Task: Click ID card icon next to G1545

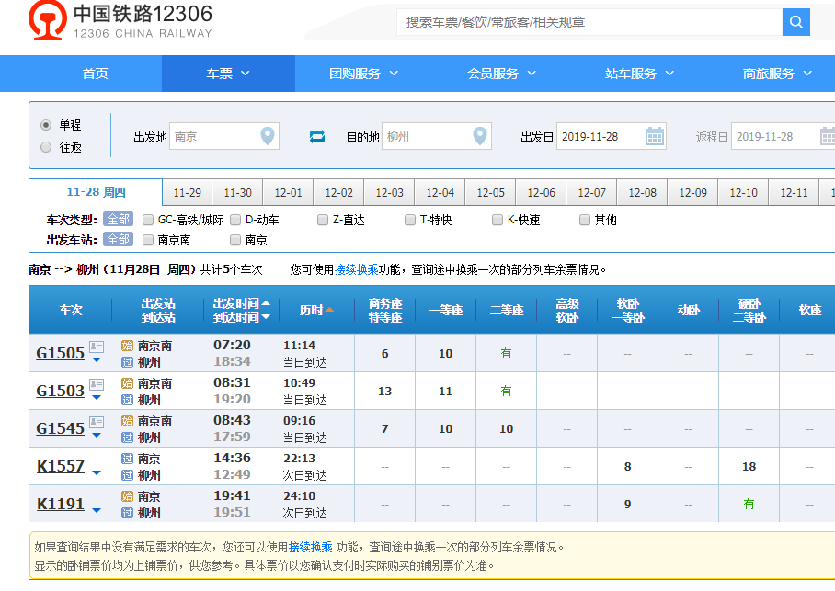Action: 97,422
